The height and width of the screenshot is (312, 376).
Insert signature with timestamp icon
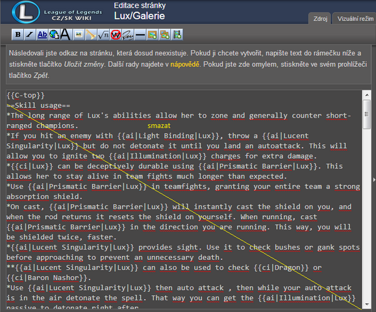pos(128,34)
